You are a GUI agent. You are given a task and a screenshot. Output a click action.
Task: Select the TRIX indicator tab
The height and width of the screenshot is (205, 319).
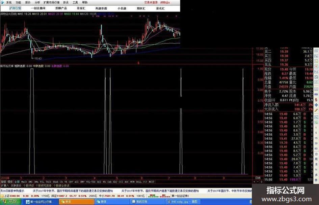(48, 182)
